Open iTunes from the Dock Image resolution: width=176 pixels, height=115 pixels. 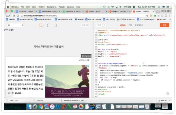52,107
